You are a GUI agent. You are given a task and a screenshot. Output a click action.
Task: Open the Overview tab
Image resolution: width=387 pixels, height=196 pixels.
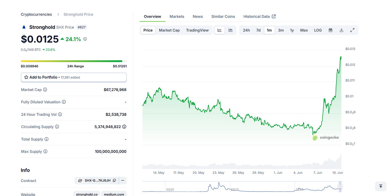(153, 16)
